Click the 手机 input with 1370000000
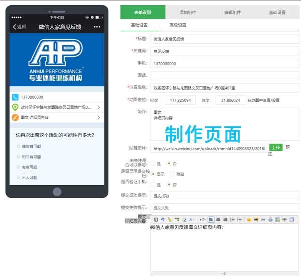The height and width of the screenshot is (277, 301). [x=225, y=64]
